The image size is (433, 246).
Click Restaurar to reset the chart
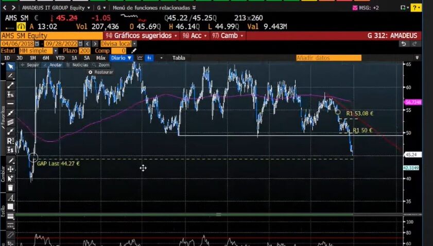click(x=101, y=72)
